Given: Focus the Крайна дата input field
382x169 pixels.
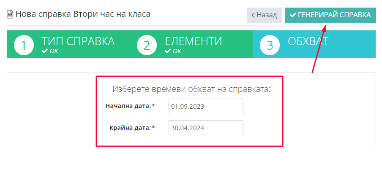Looking at the screenshot, I should point(206,128).
